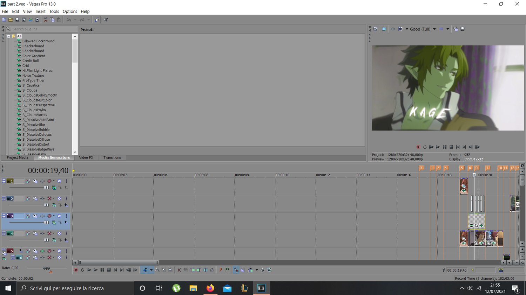Toggle split-screen view in preview toolbar
The image size is (526, 295).
coord(400,29)
